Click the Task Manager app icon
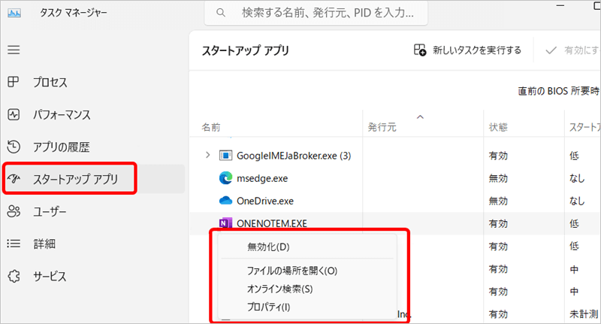This screenshot has width=601, height=324. [x=14, y=13]
